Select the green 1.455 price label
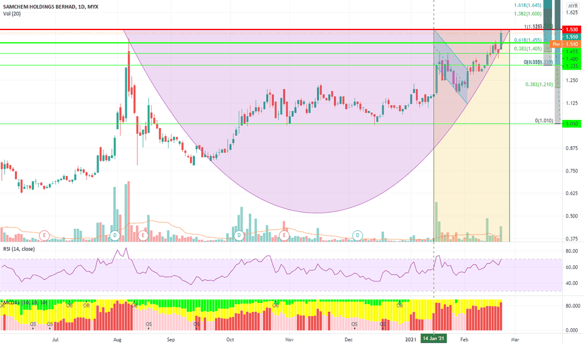 coord(571,51)
